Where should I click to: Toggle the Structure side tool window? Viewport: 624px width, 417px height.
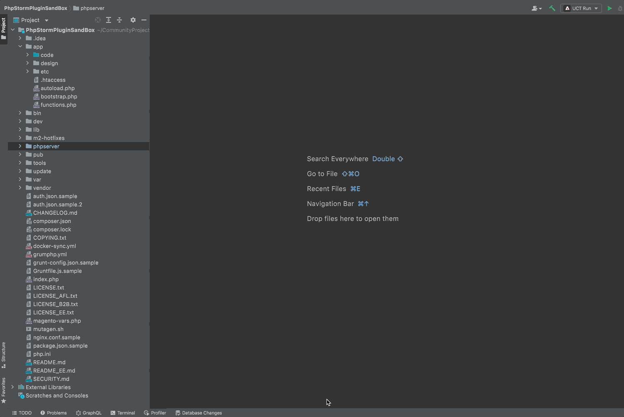tap(4, 355)
